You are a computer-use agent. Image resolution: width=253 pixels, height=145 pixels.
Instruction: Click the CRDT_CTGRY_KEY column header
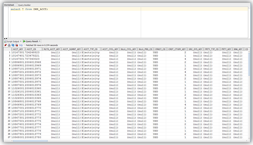[x=177, y=49]
